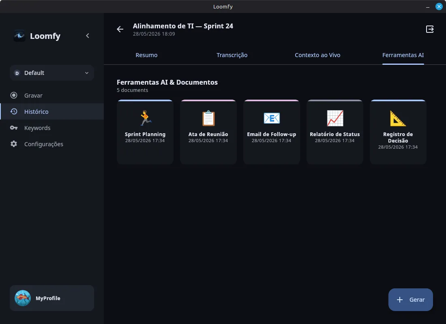Screen dimensions: 446x324
Task: Click the Keywords label
Action: click(37, 128)
